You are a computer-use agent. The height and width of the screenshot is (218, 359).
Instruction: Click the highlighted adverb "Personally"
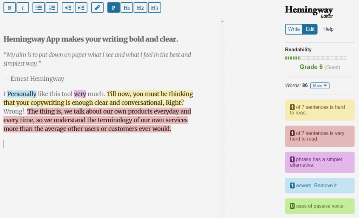pos(22,94)
